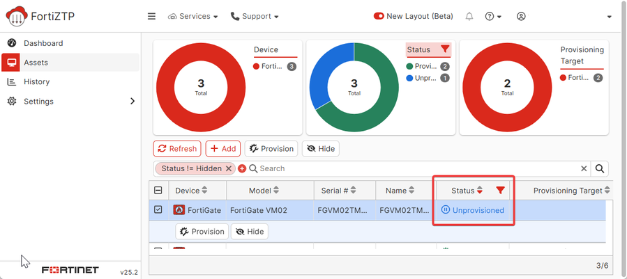Open the Services dropdown menu
627x279 pixels.
coord(193,17)
